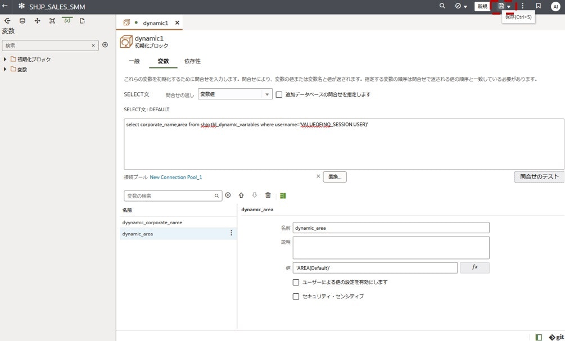The height and width of the screenshot is (341, 565).
Task: Open the vertical three-dot menu in the header
Action: click(x=522, y=6)
